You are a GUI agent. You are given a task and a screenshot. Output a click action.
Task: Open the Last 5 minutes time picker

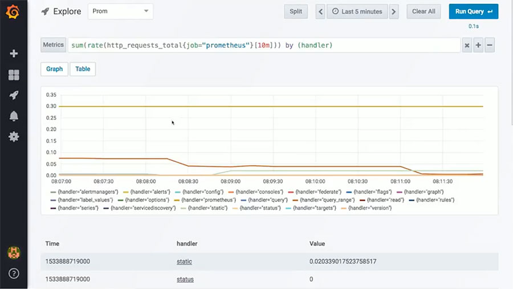pyautogui.click(x=356, y=11)
